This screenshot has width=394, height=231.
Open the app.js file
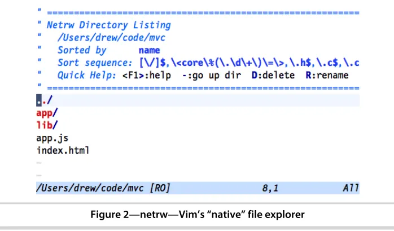(x=52, y=138)
